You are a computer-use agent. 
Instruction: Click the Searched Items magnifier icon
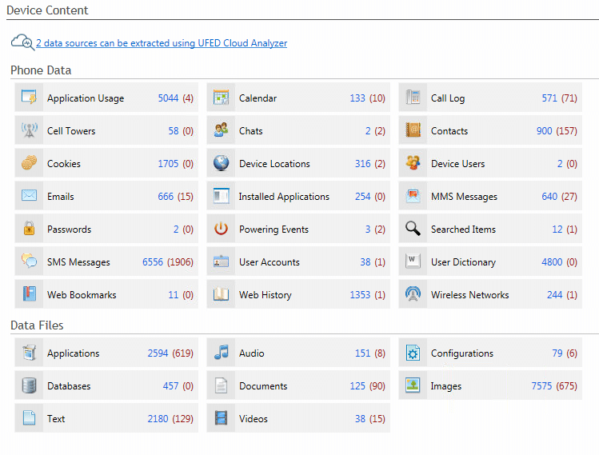pos(413,229)
